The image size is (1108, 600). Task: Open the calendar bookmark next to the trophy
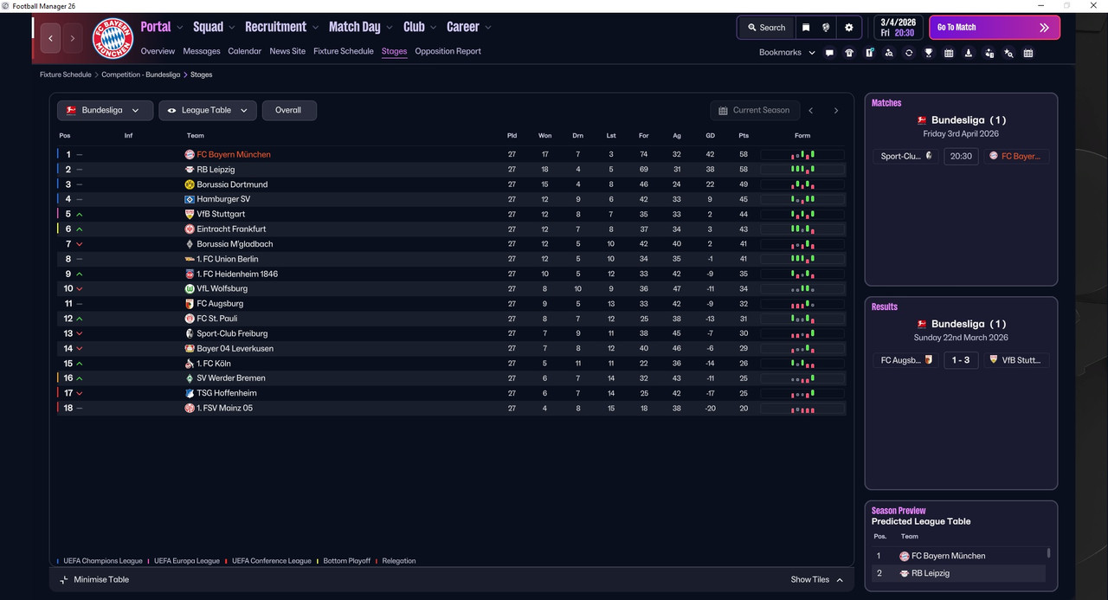949,53
